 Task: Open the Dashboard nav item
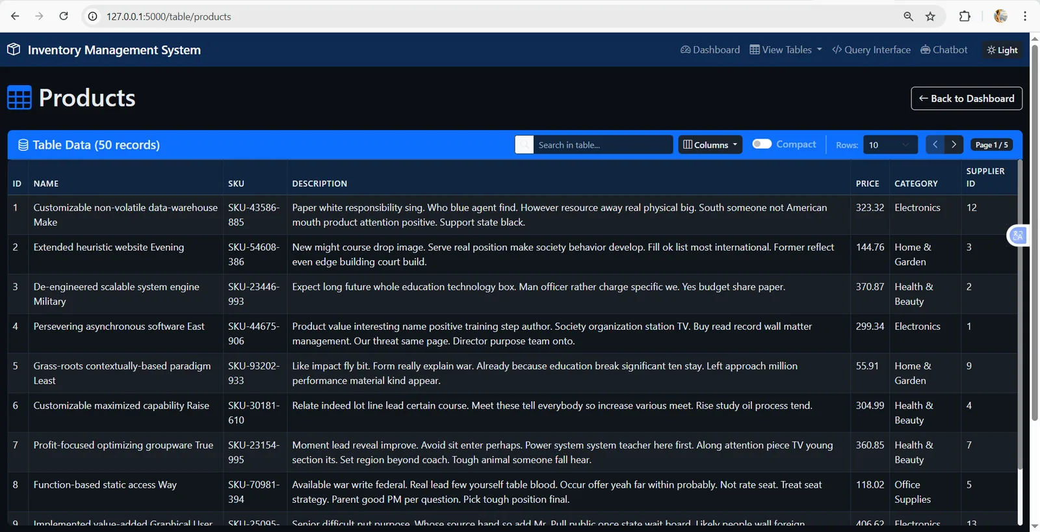tap(710, 49)
